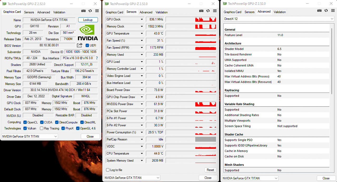Open GPU selector dropdown in Graphics Card window

coord(30,136)
